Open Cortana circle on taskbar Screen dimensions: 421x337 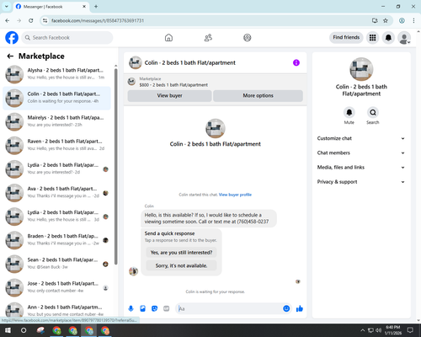pyautogui.click(x=24, y=330)
